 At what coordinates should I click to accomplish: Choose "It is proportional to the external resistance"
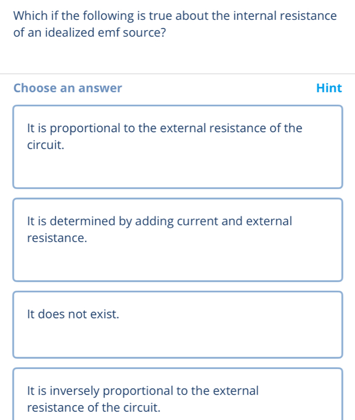[177, 145]
